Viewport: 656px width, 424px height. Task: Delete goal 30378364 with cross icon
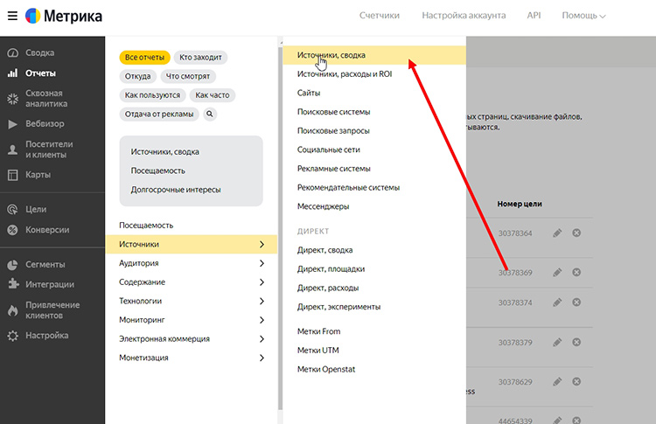pos(576,233)
